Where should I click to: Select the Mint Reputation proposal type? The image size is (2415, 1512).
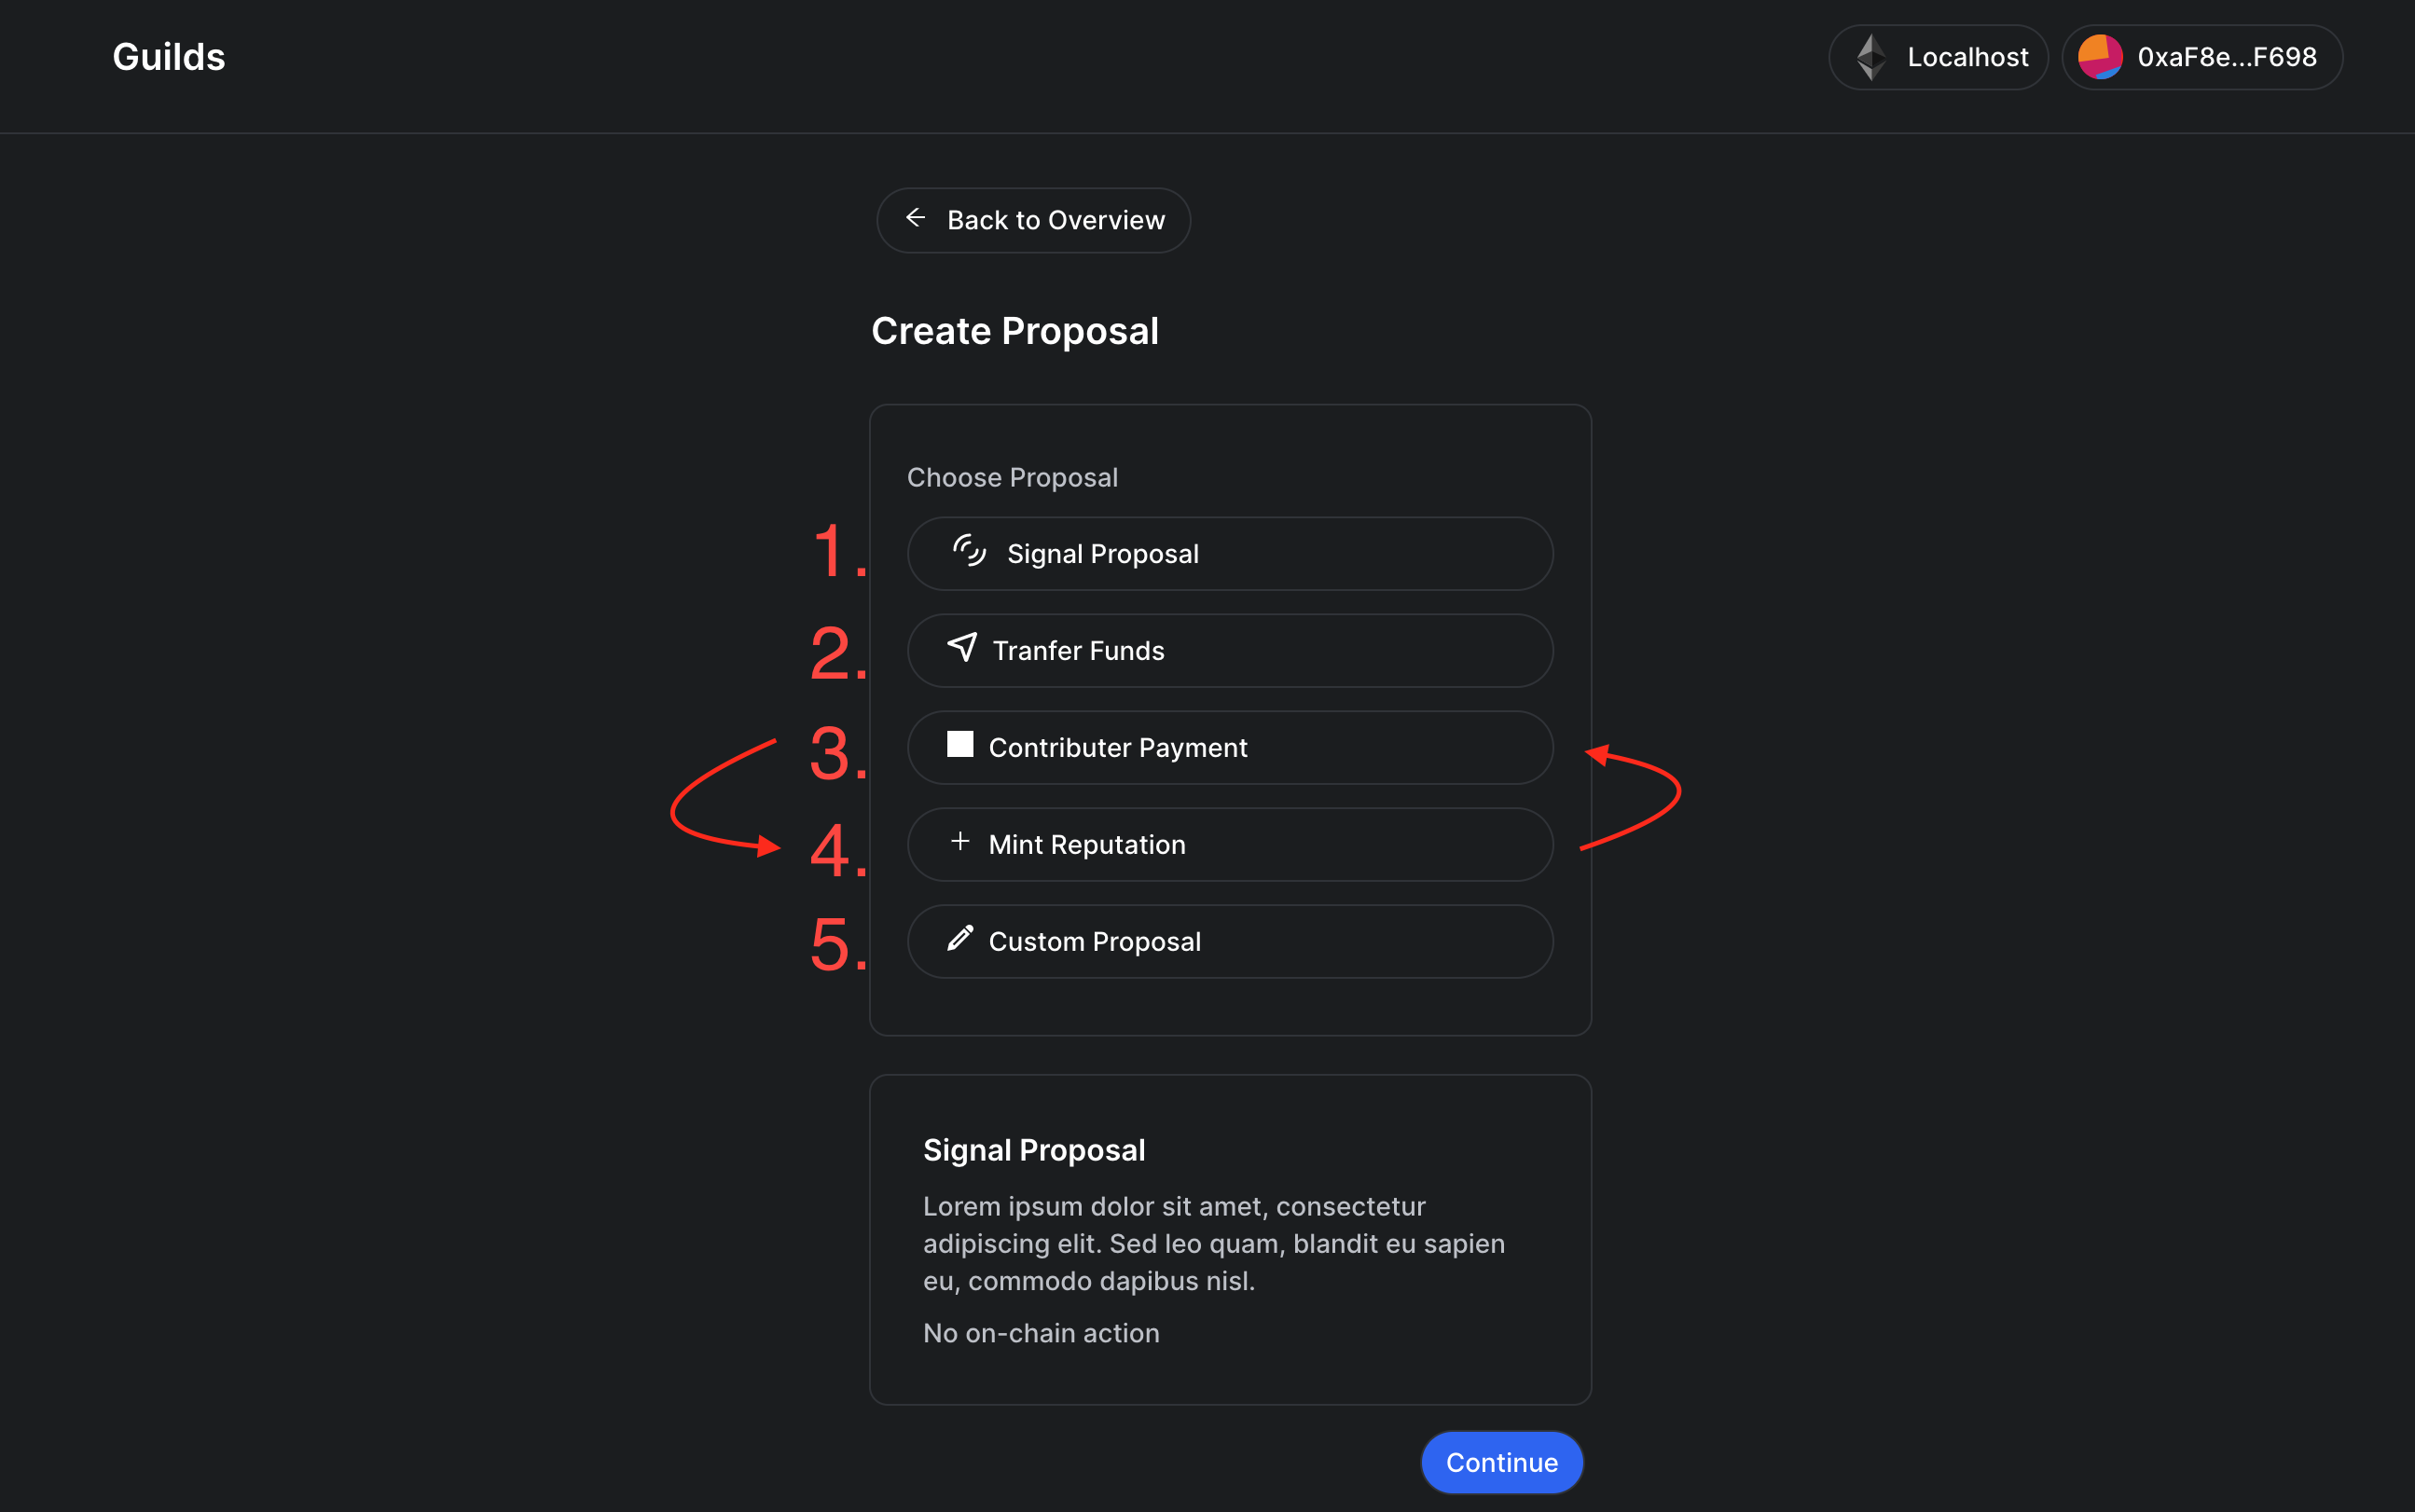[x=1229, y=843]
